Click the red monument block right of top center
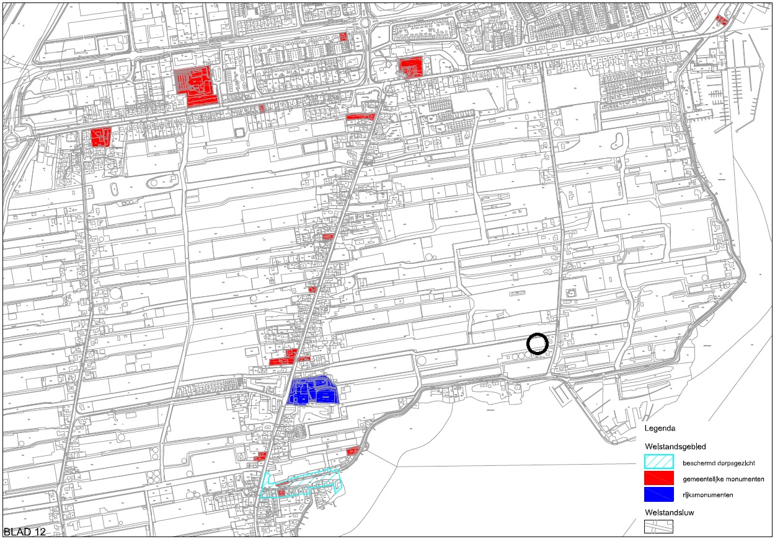 410,68
